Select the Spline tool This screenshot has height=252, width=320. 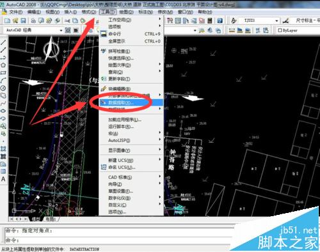[3, 104]
